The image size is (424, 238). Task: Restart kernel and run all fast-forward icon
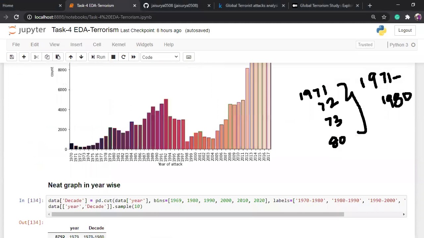[133, 57]
